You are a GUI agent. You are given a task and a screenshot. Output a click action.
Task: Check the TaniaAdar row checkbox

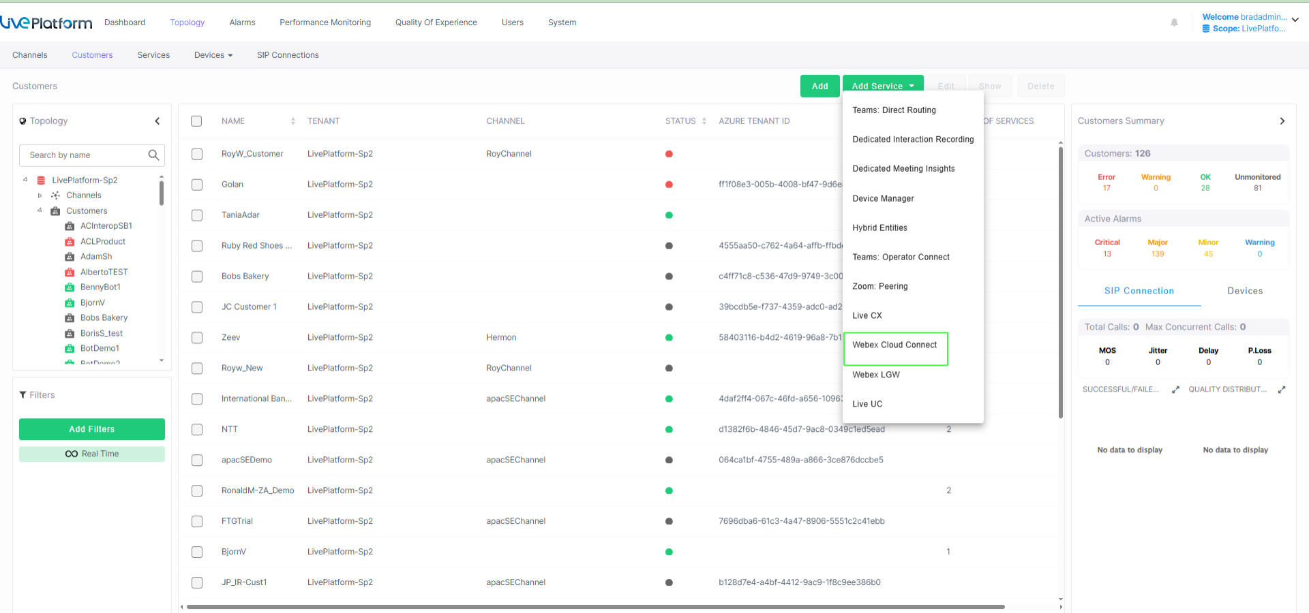pyautogui.click(x=197, y=215)
